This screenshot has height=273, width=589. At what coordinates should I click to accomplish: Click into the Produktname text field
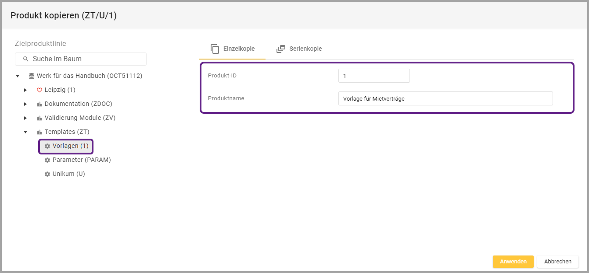point(445,98)
